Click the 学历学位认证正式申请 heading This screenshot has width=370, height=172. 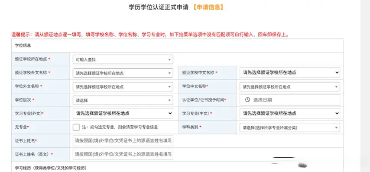tap(159, 7)
